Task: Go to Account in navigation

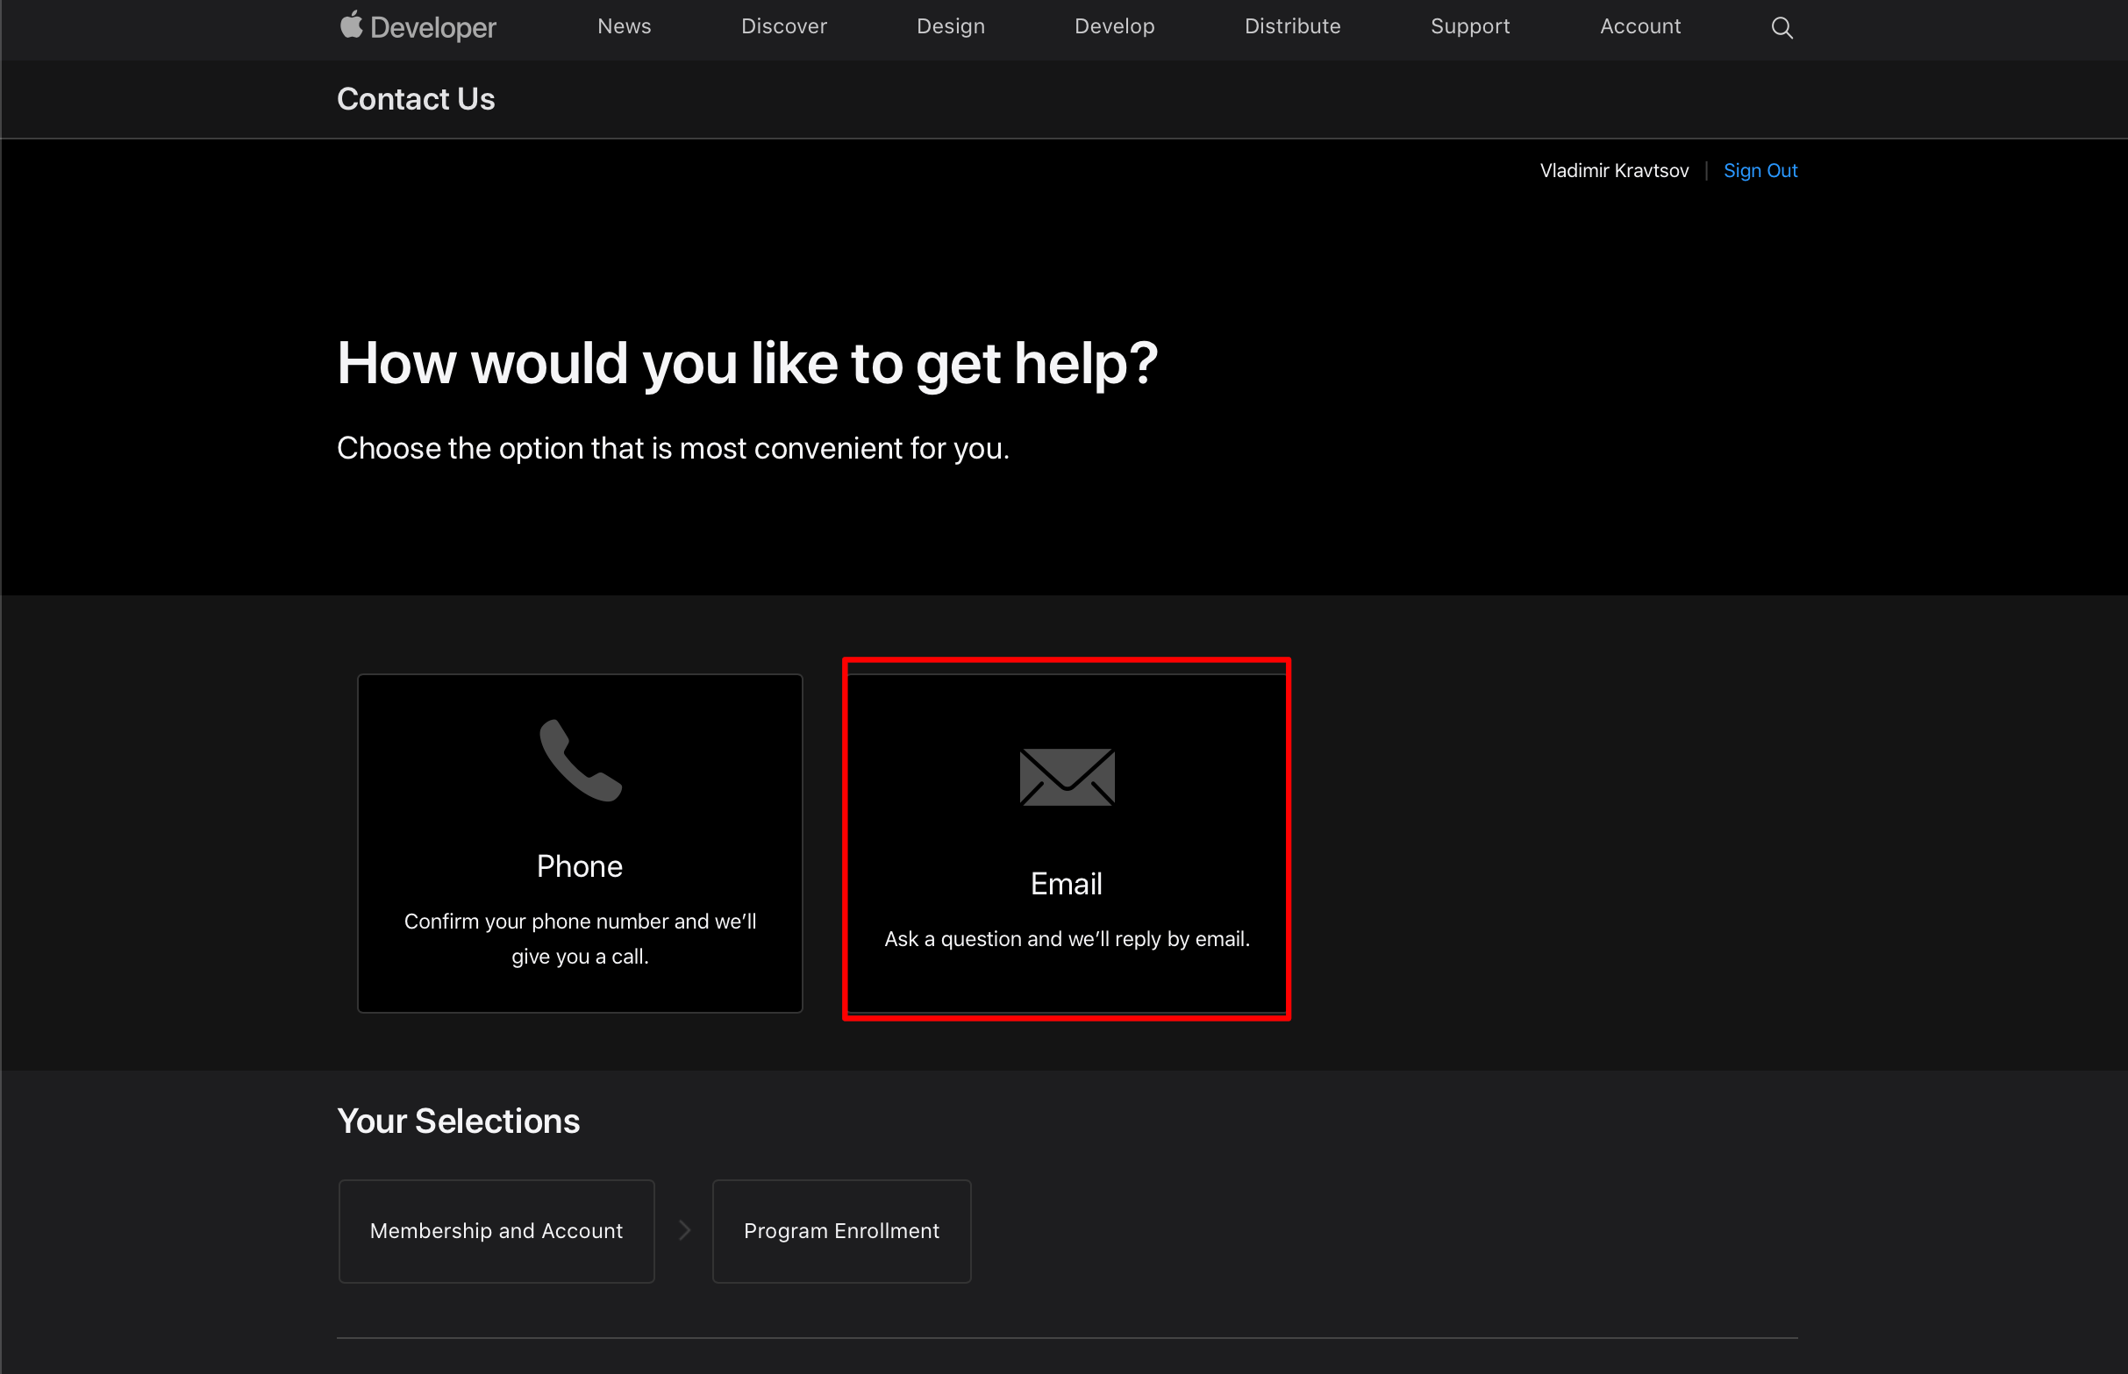Action: (x=1639, y=27)
